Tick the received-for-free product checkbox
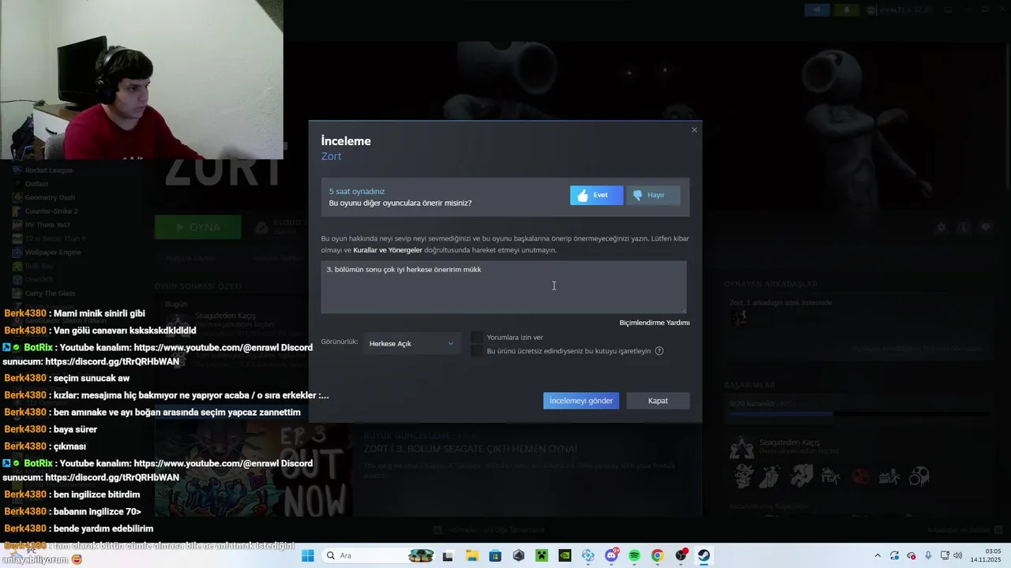The image size is (1011, 568). coord(477,351)
